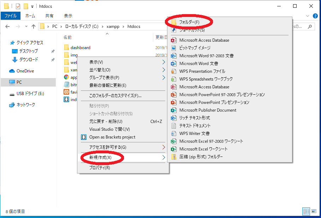Screen dimensions: 321x218
Task: Click the Publisher document icon
Action: (174, 110)
